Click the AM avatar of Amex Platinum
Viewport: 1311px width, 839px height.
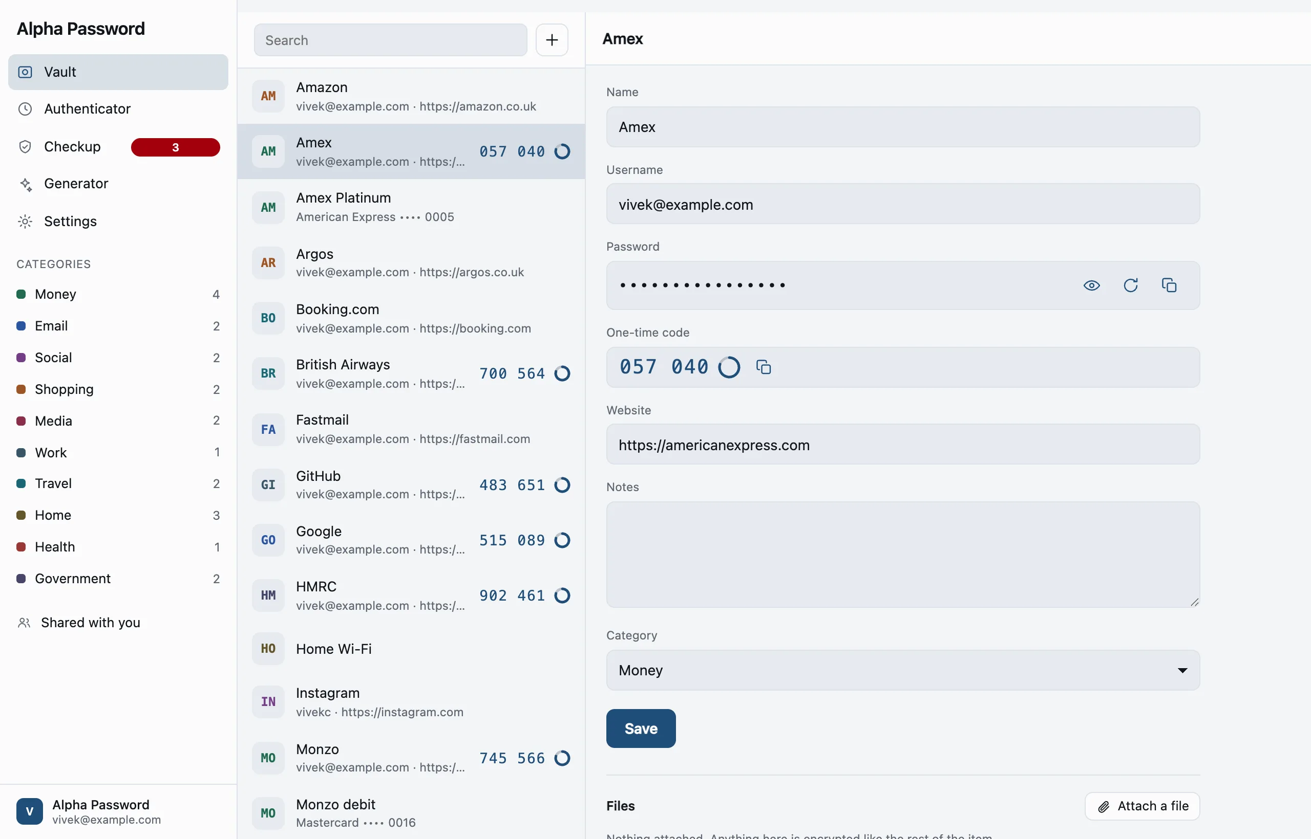coord(268,207)
